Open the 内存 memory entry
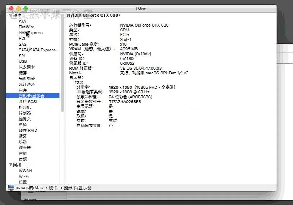293x205 pixels. point(23,90)
